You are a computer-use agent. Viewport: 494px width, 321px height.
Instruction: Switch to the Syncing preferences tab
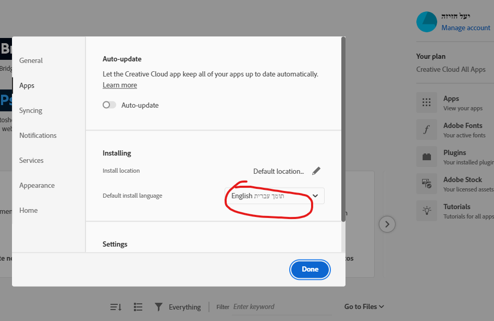coord(31,110)
